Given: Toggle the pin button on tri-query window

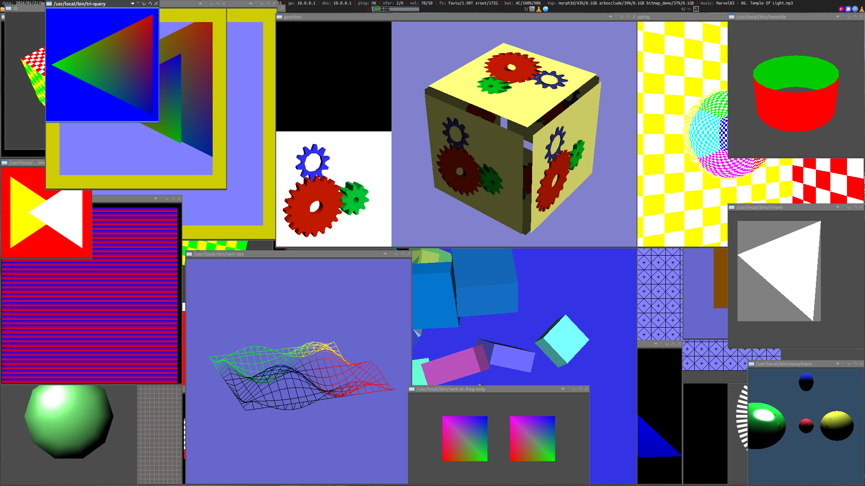Looking at the screenshot, I should 132,4.
